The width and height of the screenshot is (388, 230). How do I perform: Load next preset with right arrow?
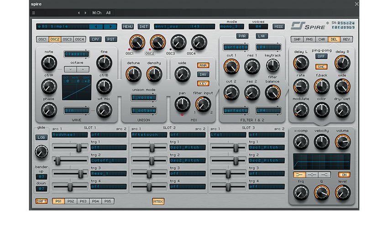110,26
